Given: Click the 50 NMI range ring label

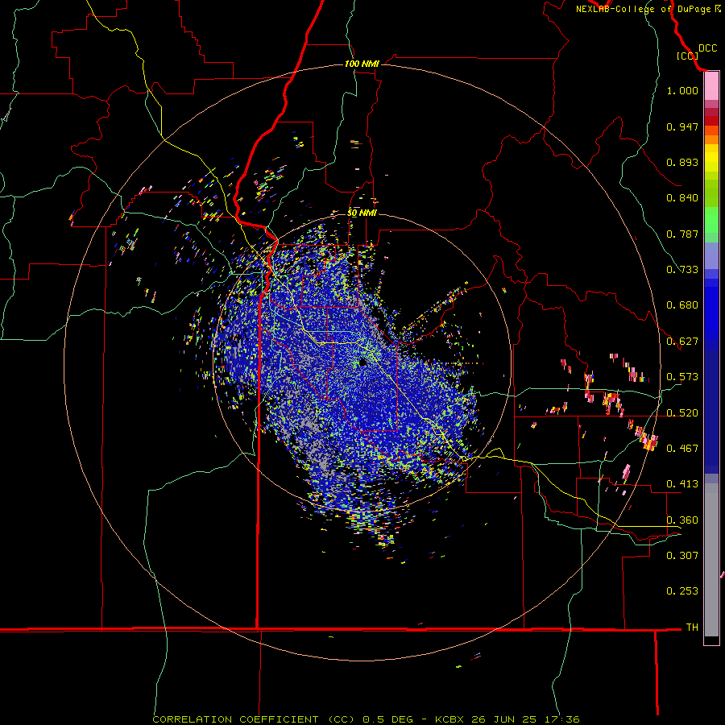Looking at the screenshot, I should pos(362,213).
